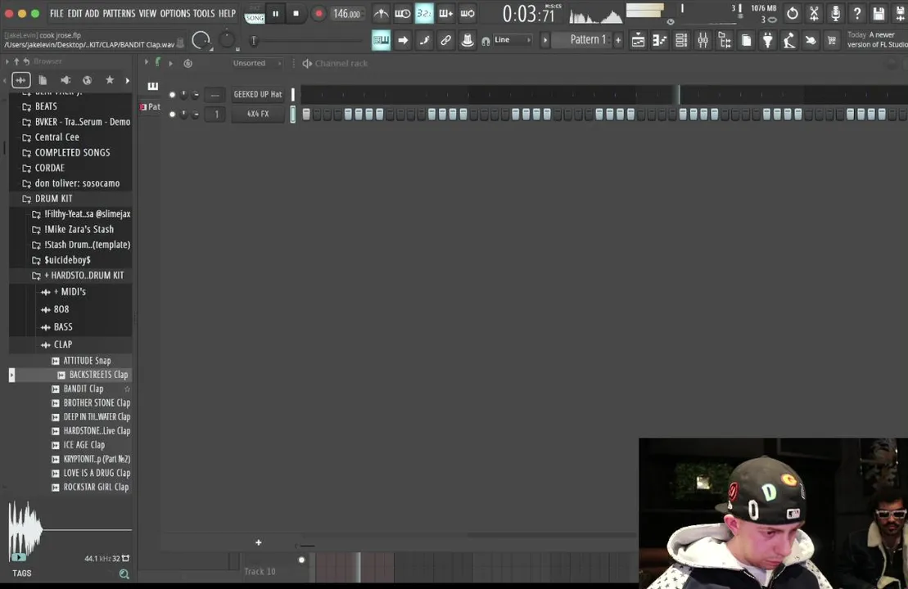Open the EDIT menu
The image size is (908, 589).
coord(75,13)
